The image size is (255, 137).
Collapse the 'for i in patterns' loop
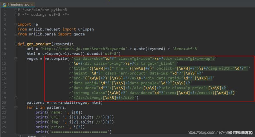click(16, 107)
